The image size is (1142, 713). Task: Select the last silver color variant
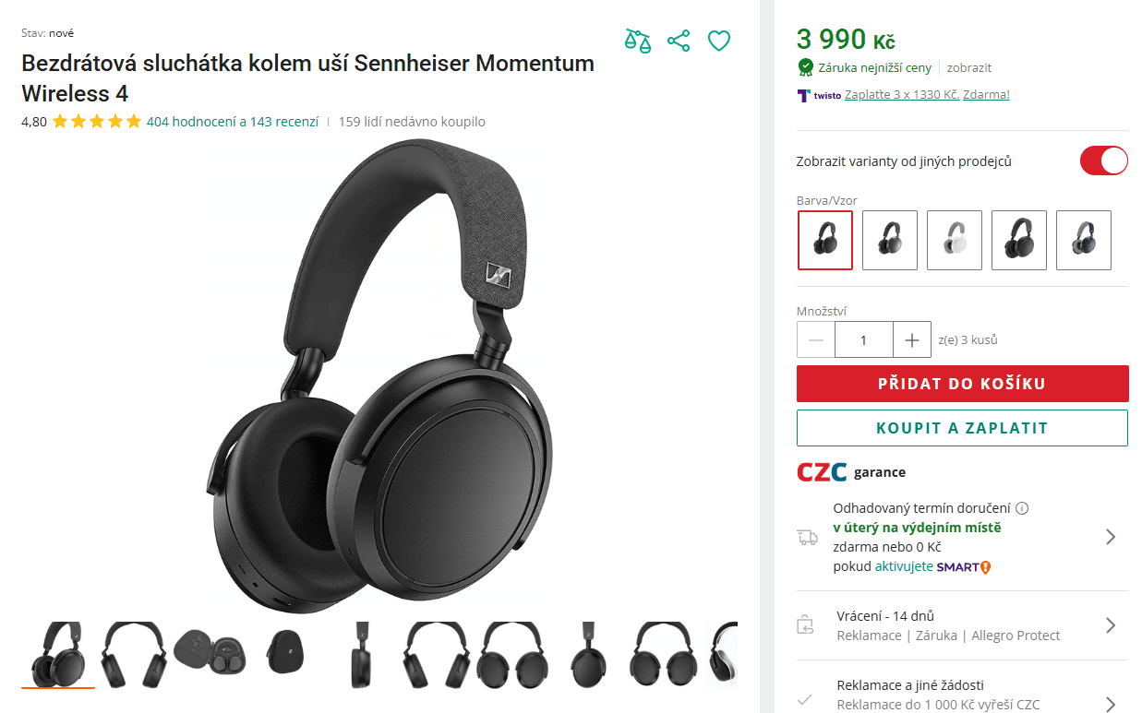pos(1083,240)
